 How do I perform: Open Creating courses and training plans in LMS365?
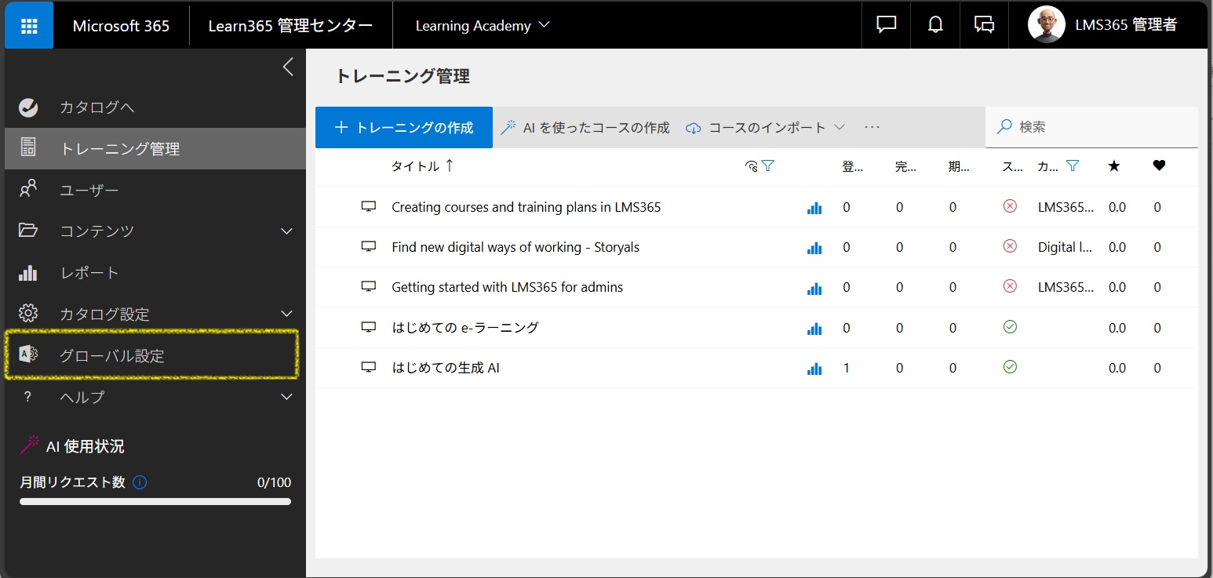pos(526,207)
